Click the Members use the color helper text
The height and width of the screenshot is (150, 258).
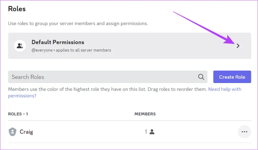point(107,89)
